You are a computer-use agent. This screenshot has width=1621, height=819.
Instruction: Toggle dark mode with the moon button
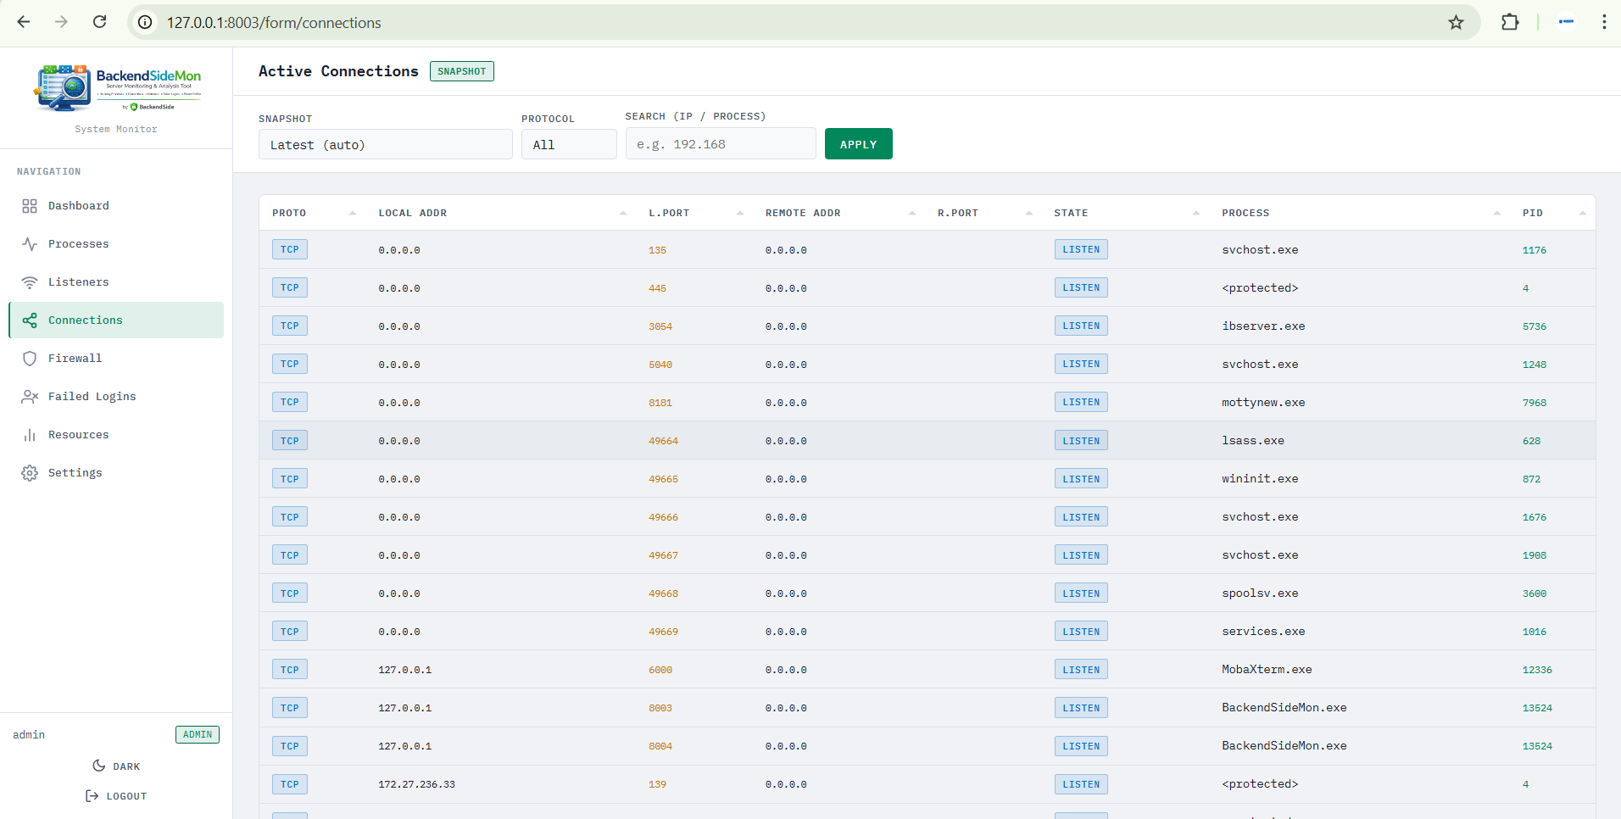pos(116,766)
